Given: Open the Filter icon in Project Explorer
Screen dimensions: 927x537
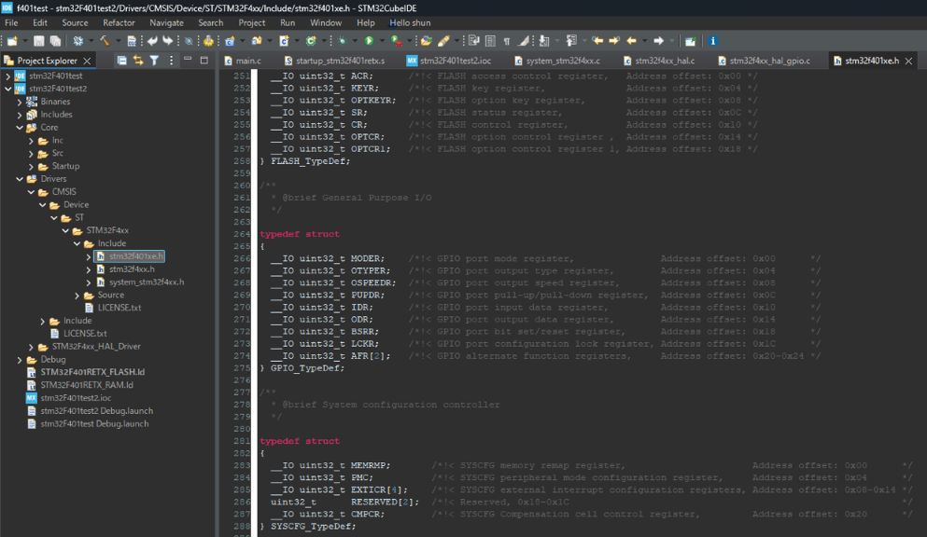Looking at the screenshot, I should [154, 59].
